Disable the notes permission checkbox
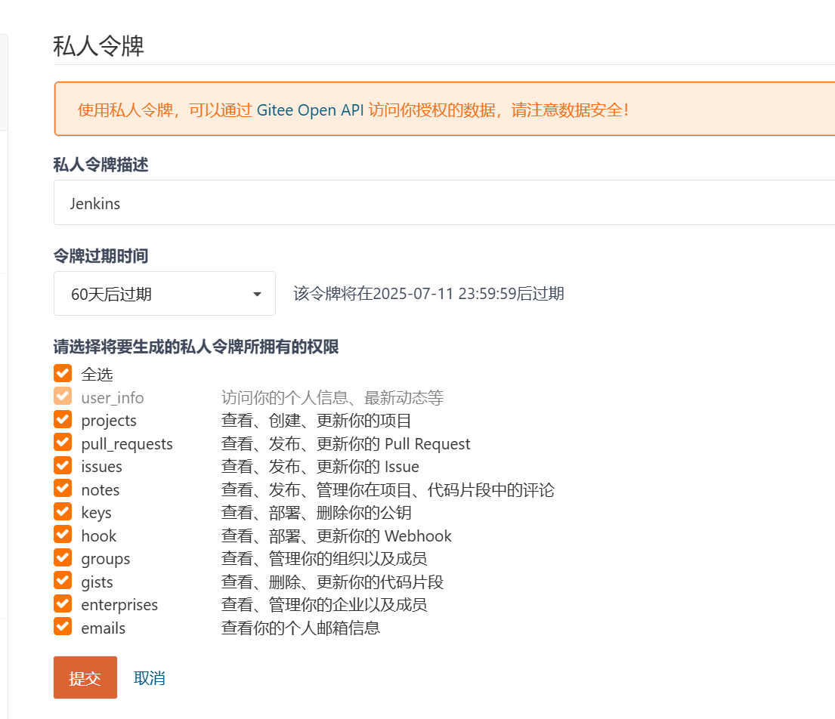Screen dimensions: 835x719 63,489
